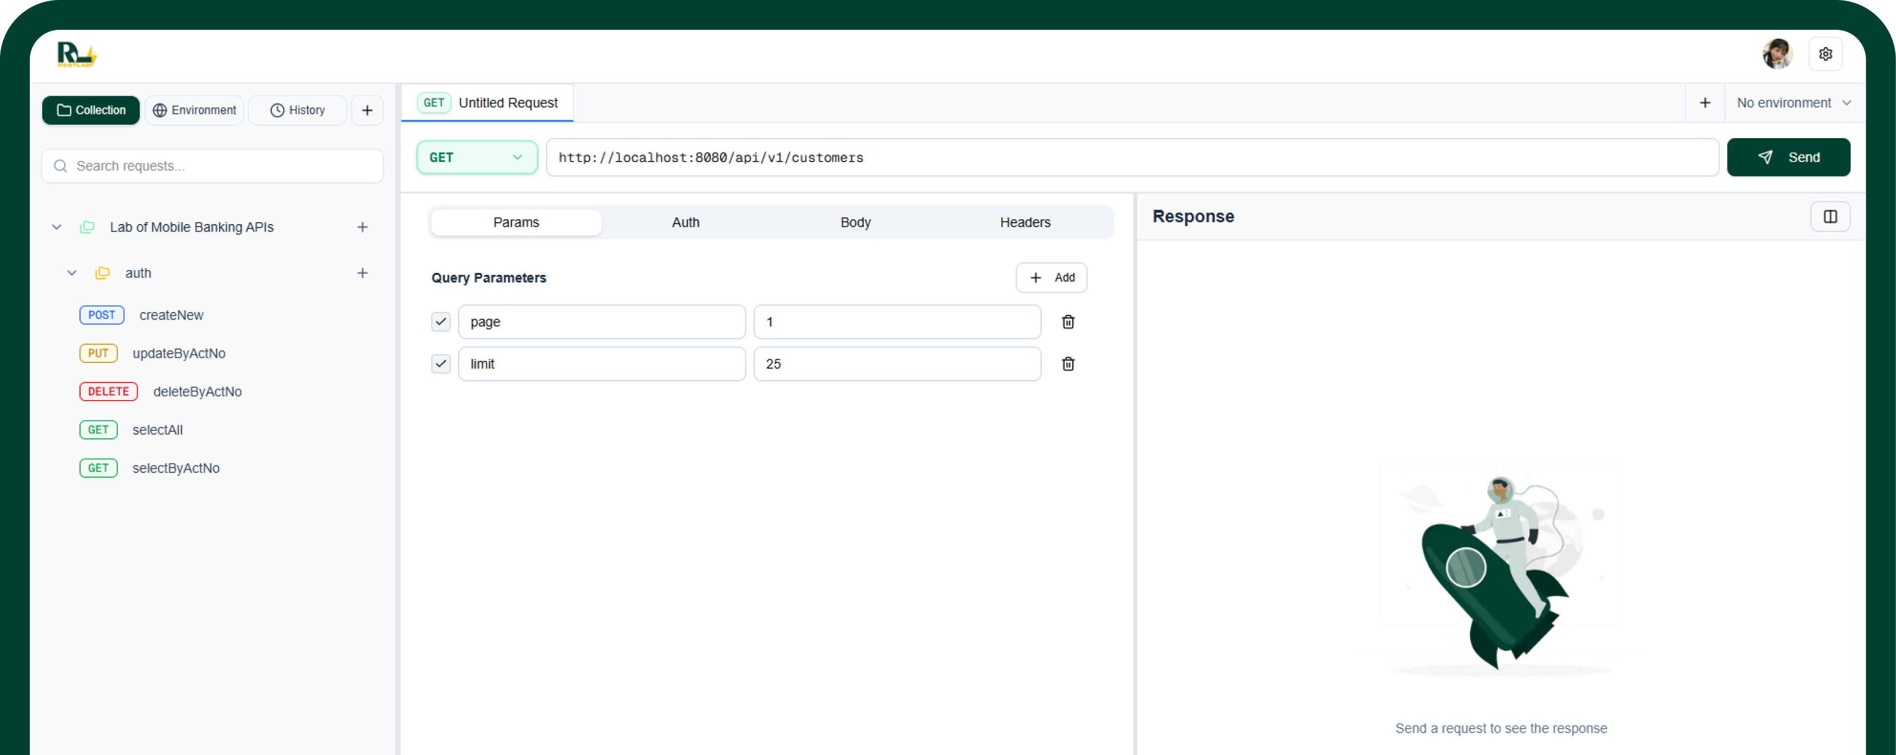Focus the Search requests field
Image resolution: width=1896 pixels, height=755 pixels.
pyautogui.click(x=213, y=167)
